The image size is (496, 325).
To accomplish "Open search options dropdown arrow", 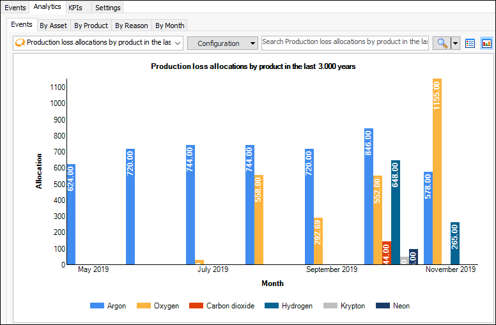I will point(456,43).
